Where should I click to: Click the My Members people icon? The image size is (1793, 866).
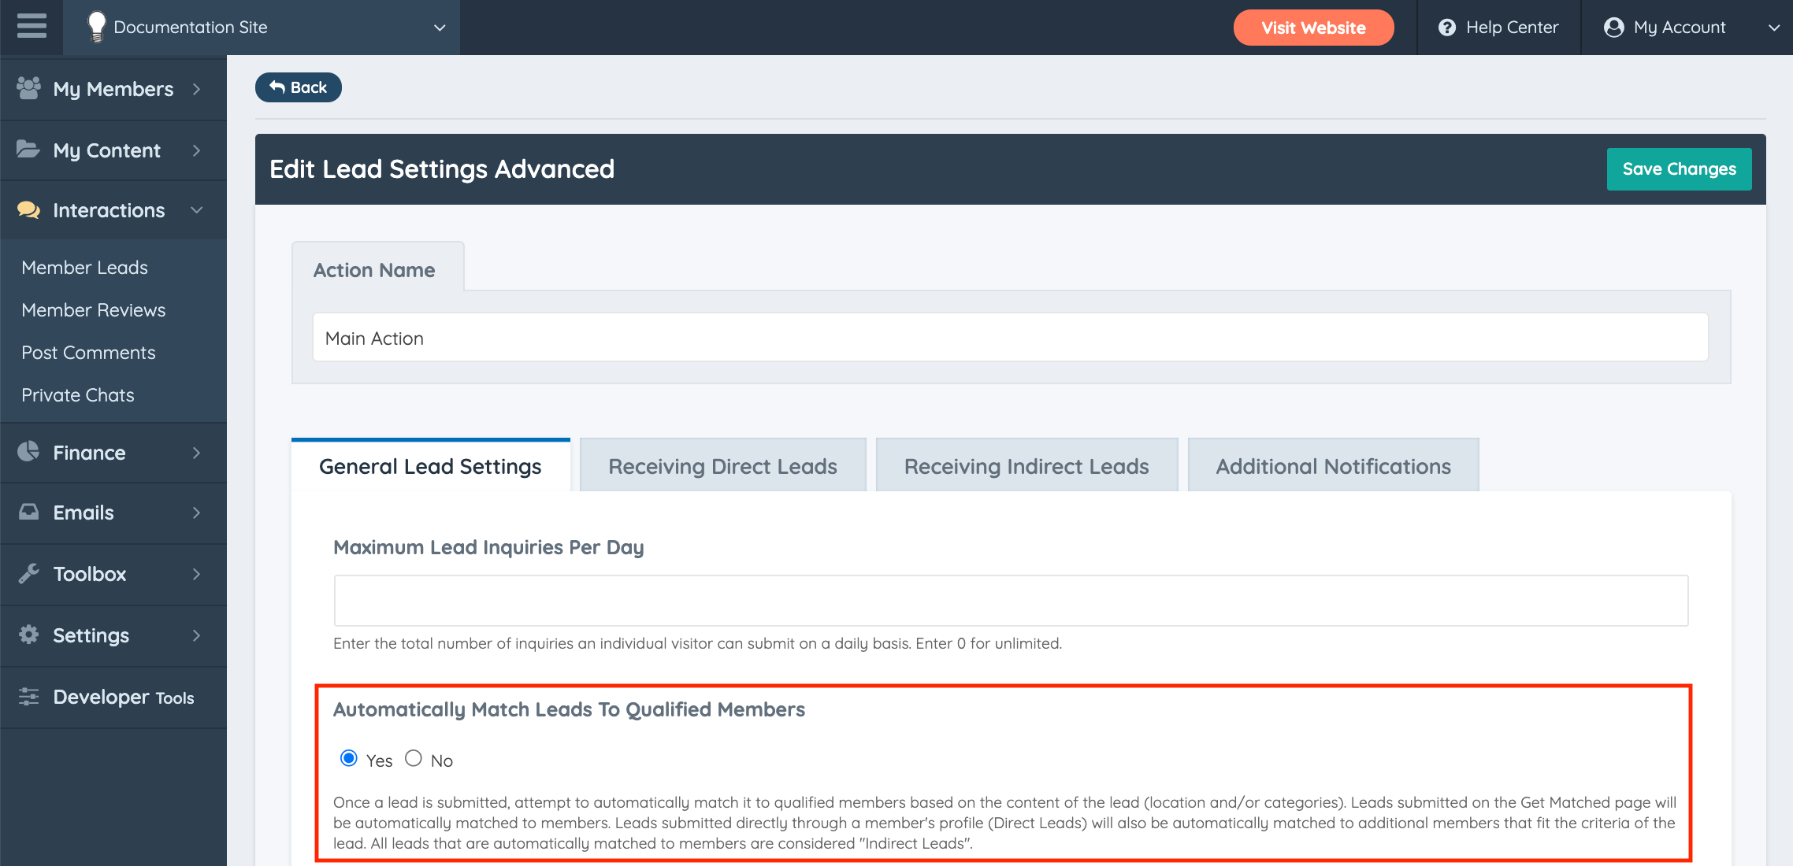28,88
